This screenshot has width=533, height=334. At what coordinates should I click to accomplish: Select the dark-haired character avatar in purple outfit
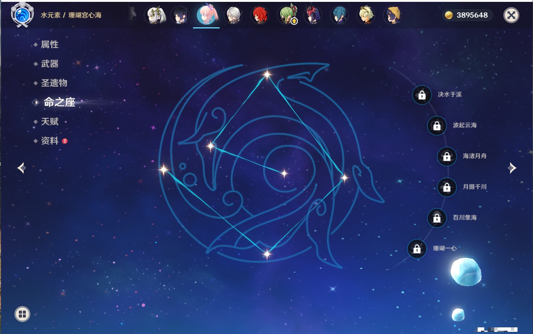coord(180,15)
